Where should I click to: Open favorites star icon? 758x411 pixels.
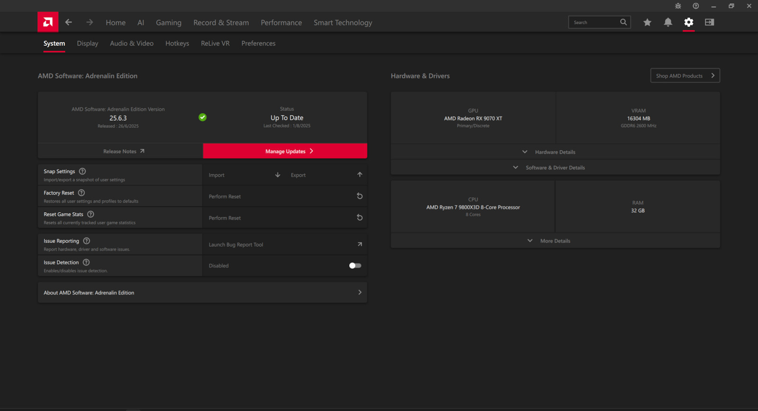coord(647,22)
